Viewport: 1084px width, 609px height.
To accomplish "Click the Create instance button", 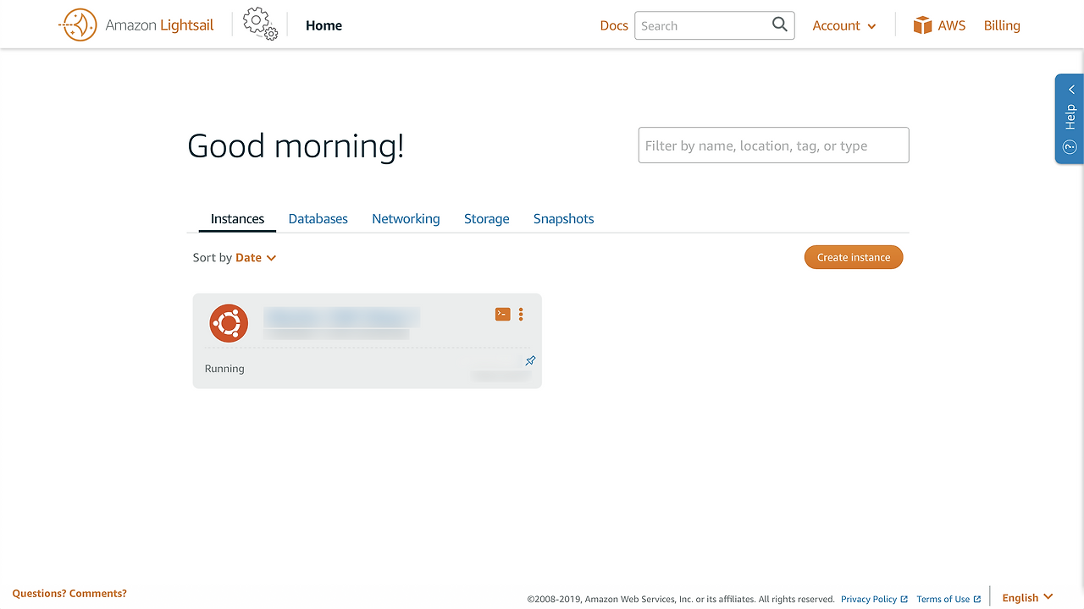I will pyautogui.click(x=854, y=257).
